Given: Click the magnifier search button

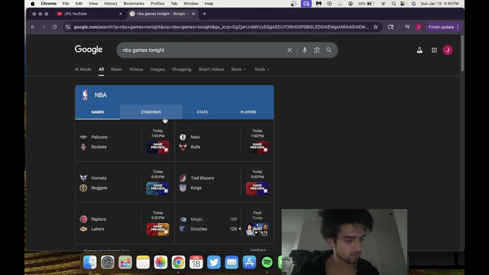Looking at the screenshot, I should tap(329, 50).
